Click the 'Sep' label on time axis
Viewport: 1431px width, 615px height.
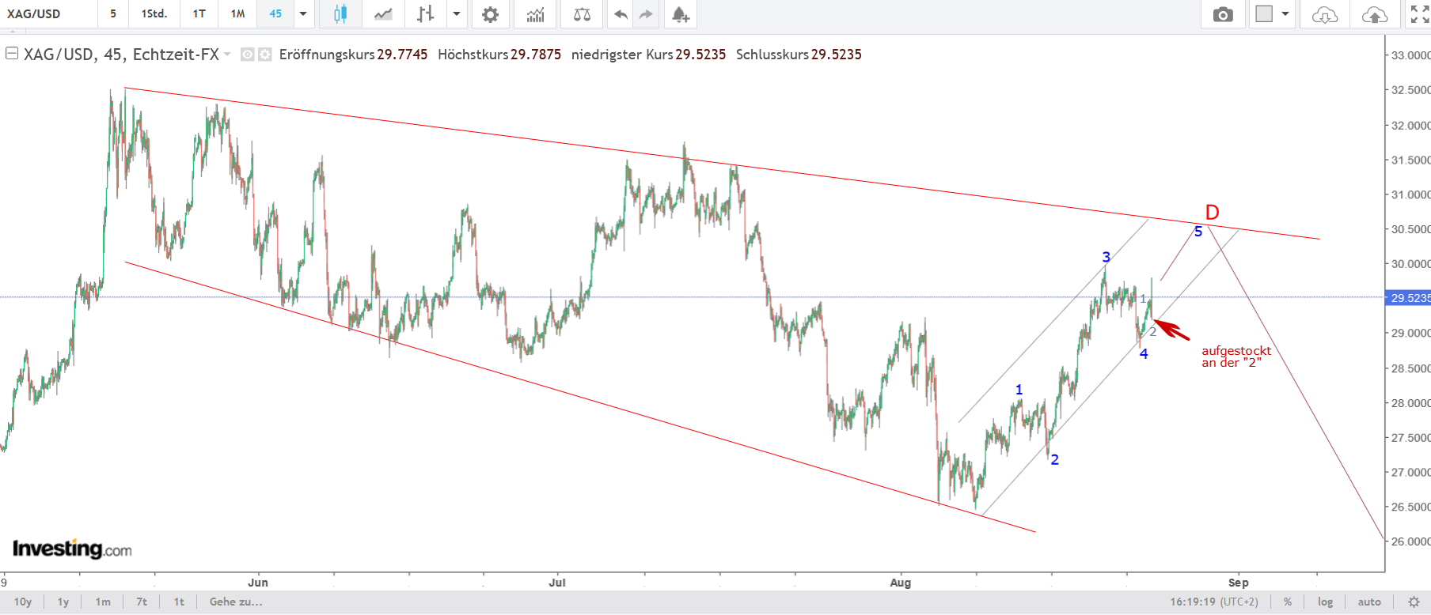[x=1239, y=583]
